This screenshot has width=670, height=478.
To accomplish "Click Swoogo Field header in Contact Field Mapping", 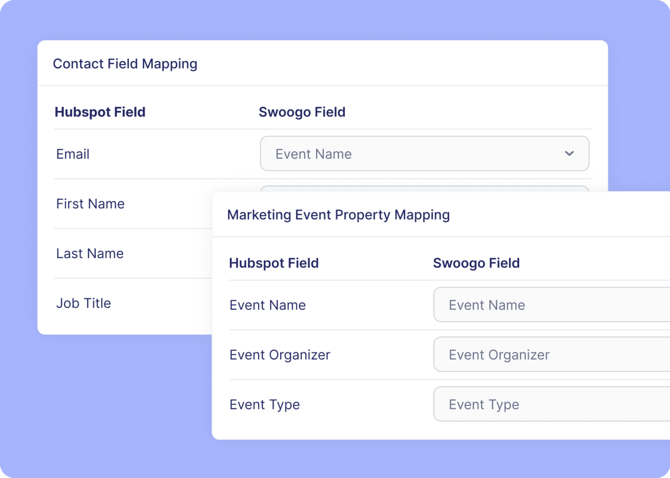I will (x=302, y=112).
